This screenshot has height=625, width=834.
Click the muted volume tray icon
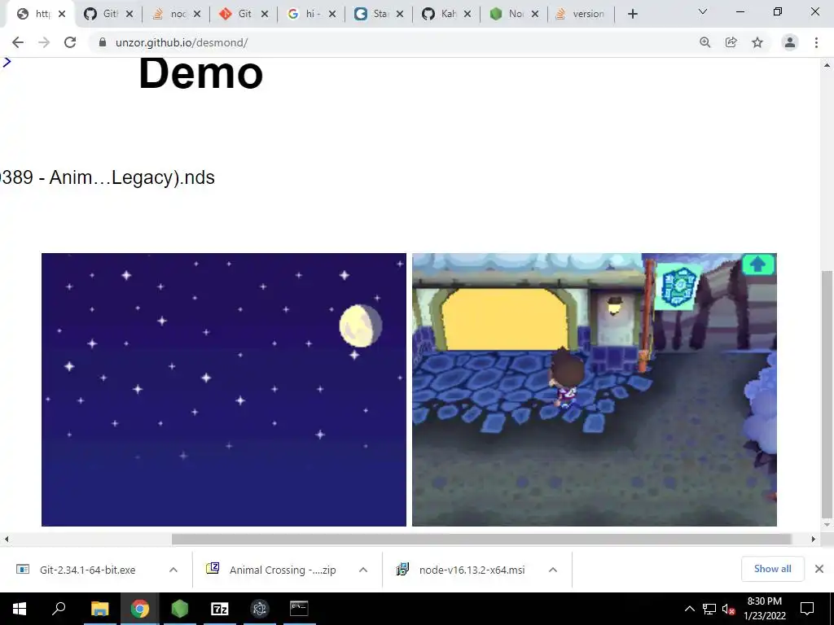pyautogui.click(x=729, y=609)
